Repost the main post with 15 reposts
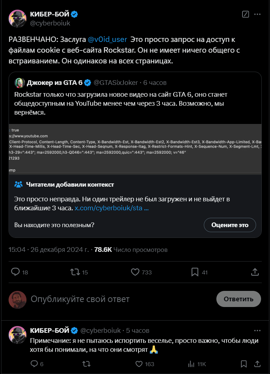The height and width of the screenshot is (374, 270). [x=75, y=272]
